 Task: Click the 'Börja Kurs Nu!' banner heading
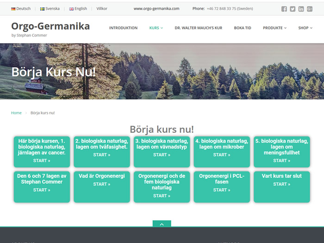click(x=54, y=72)
